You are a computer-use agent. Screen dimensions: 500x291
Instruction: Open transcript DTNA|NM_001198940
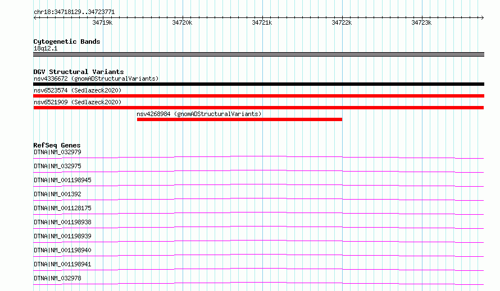pos(62,250)
